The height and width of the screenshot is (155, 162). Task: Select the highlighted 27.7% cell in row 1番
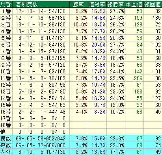tap(116, 11)
